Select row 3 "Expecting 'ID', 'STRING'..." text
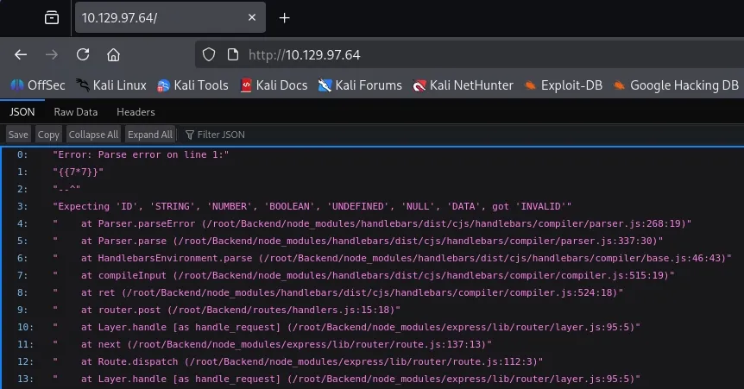The height and width of the screenshot is (389, 744). [312, 206]
